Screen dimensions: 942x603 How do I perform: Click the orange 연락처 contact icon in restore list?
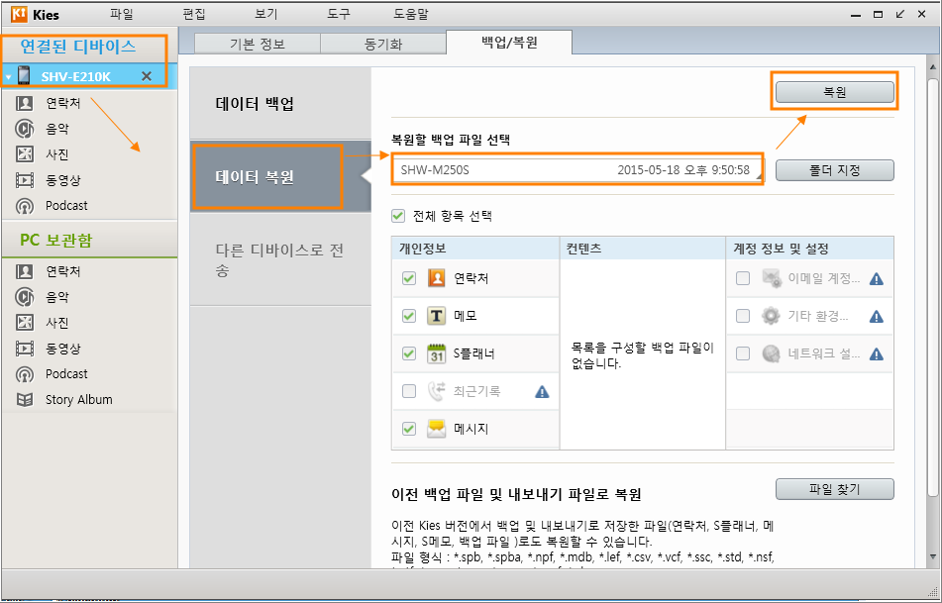[x=437, y=278]
